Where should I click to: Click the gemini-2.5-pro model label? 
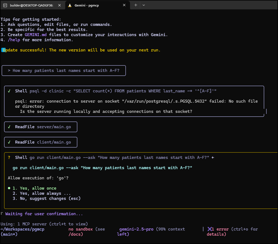(136, 229)
